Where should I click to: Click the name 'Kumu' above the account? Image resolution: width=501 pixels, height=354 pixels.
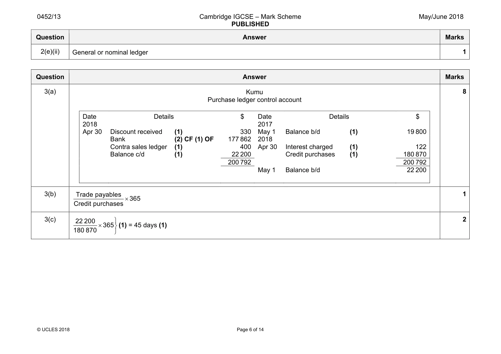(x=254, y=92)
